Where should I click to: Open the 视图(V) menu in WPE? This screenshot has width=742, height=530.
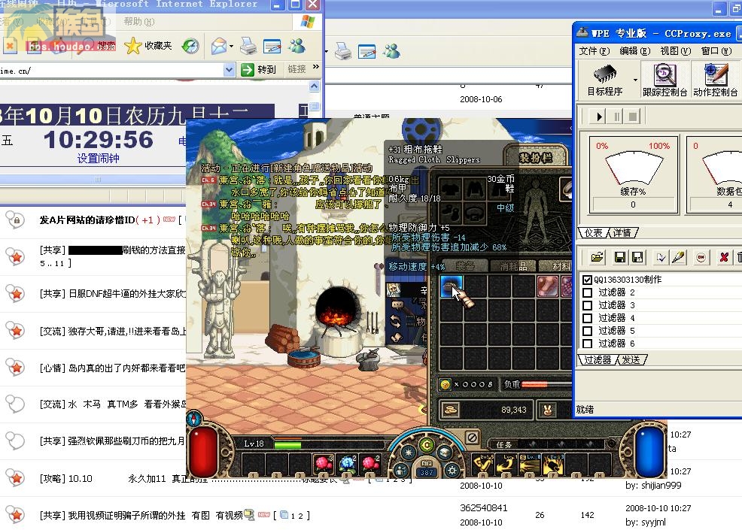pyautogui.click(x=676, y=50)
